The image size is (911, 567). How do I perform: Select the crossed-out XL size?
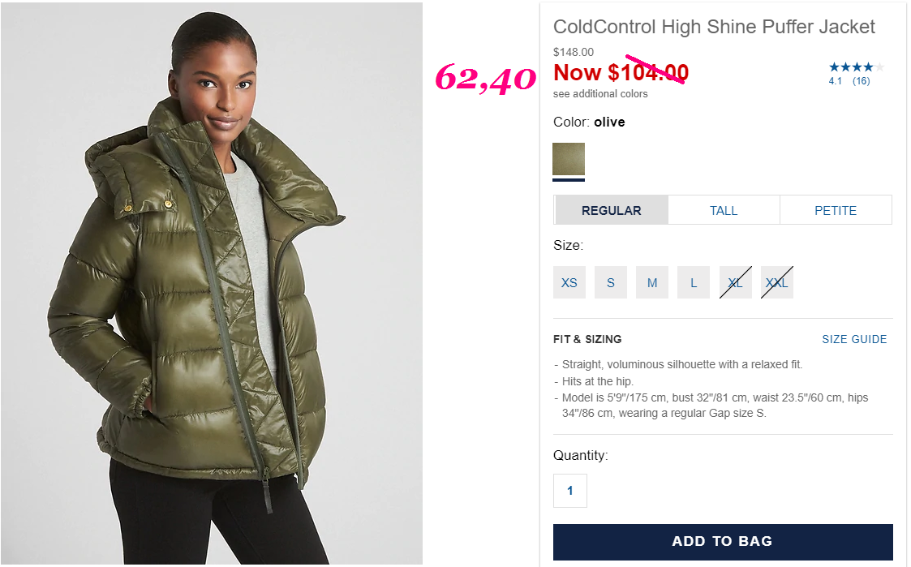pos(736,282)
